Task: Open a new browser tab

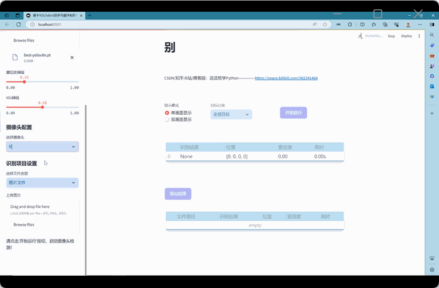Action: click(90, 15)
